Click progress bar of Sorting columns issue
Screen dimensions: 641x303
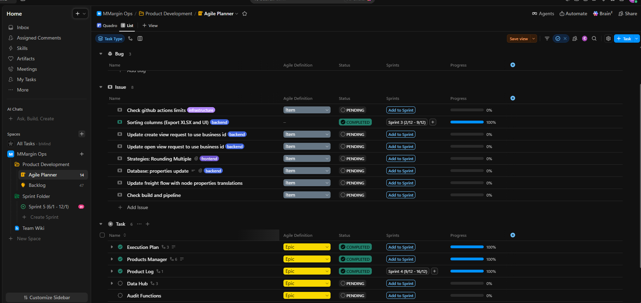coord(467,122)
